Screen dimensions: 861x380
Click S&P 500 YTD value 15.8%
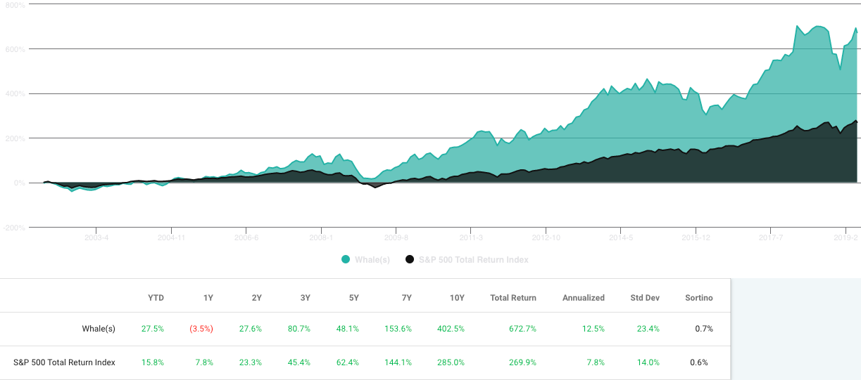pos(153,362)
